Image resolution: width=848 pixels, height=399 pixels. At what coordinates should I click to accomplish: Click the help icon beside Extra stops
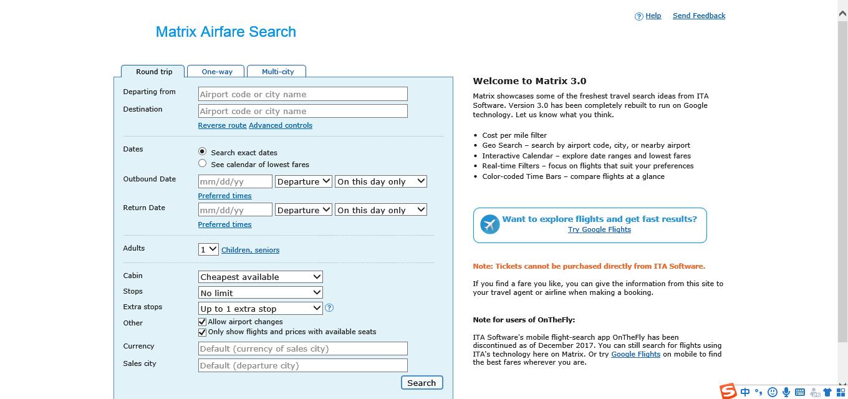[329, 307]
